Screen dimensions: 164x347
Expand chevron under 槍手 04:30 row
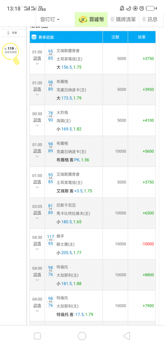point(37,249)
